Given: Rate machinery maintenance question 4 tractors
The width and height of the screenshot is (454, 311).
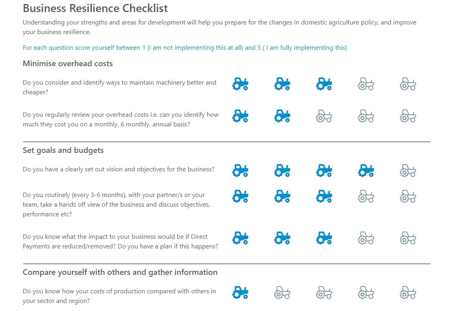Looking at the screenshot, I should click(x=366, y=84).
